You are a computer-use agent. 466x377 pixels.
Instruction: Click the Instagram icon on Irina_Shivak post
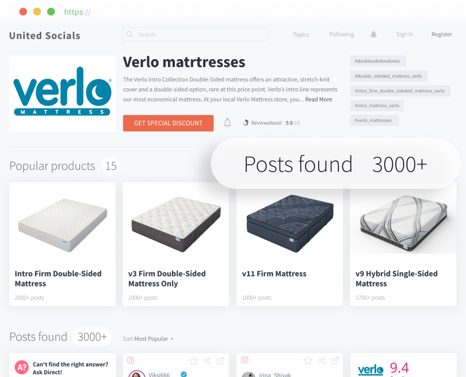pyautogui.click(x=245, y=360)
